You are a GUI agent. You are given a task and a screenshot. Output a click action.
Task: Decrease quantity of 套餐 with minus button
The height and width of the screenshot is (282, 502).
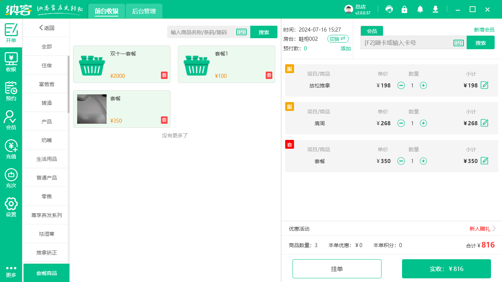click(401, 161)
